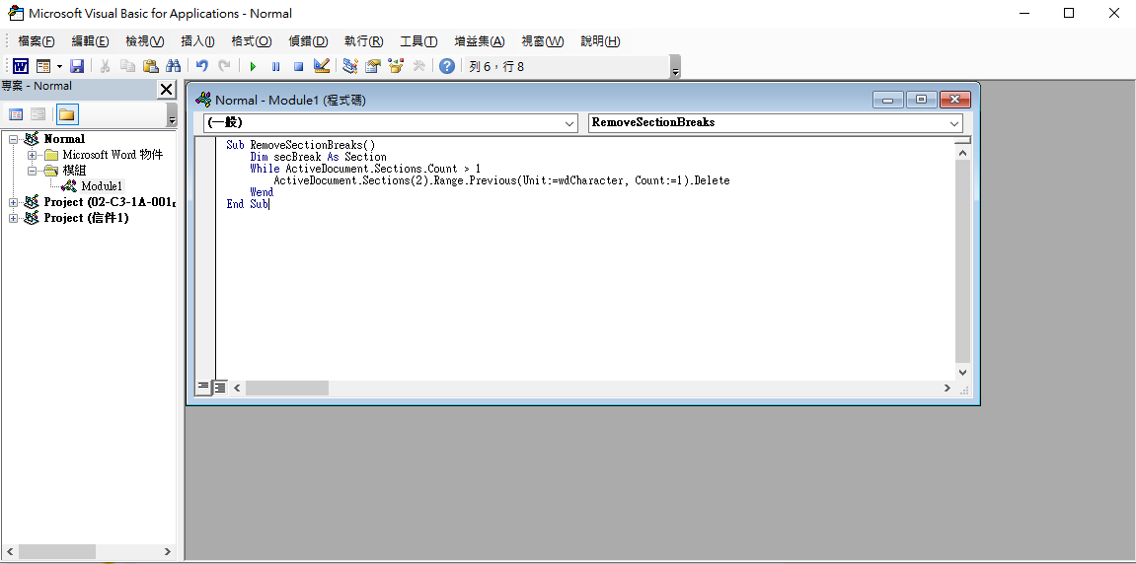Select Module1 in the project tree
Viewport: 1136px width, 564px height.
(x=103, y=186)
